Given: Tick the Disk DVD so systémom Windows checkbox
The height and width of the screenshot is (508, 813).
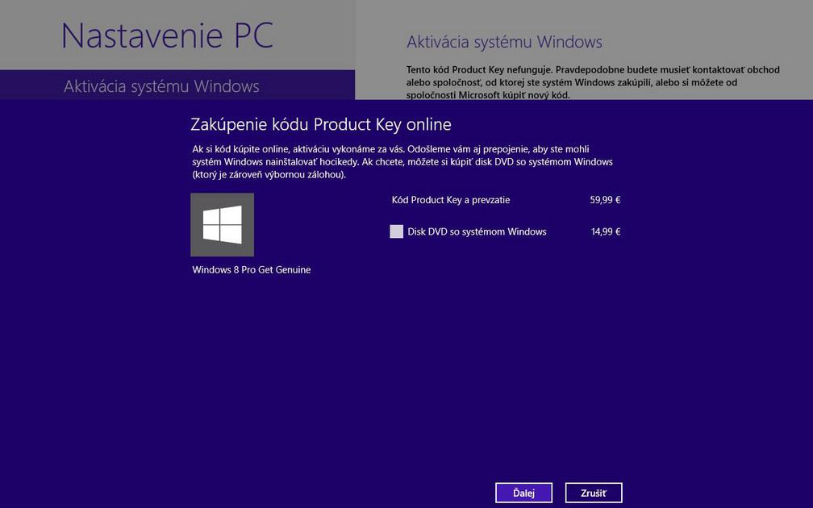Looking at the screenshot, I should point(396,231).
